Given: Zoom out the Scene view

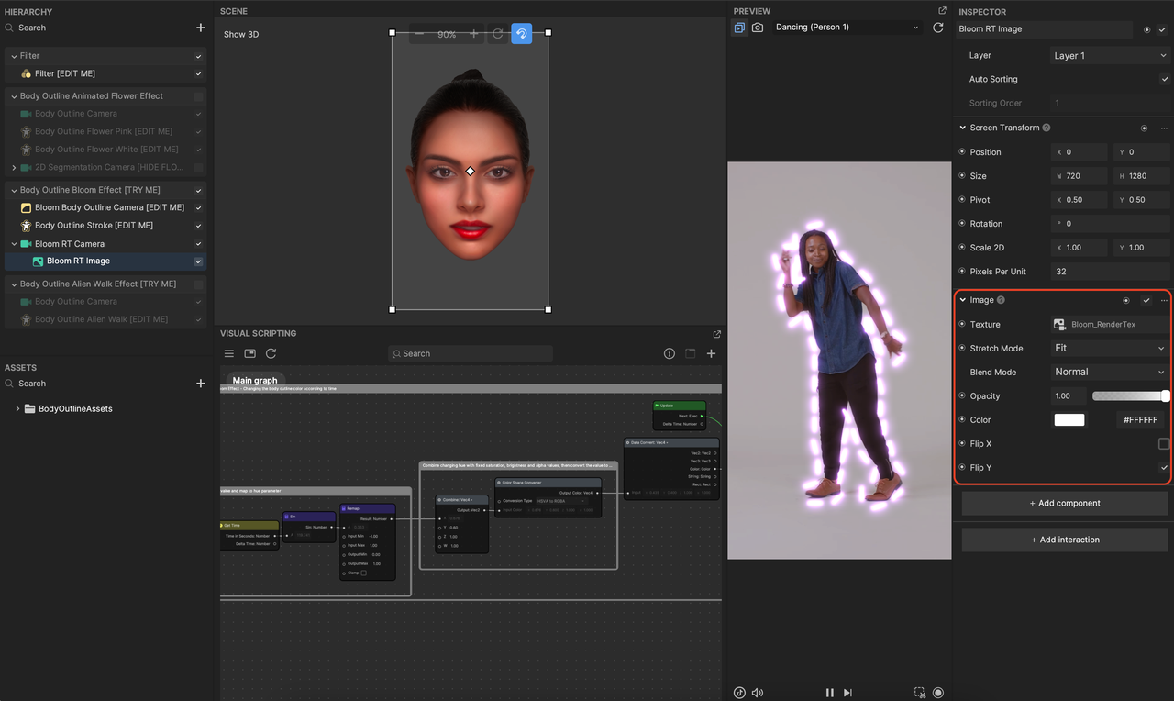Looking at the screenshot, I should [x=419, y=34].
